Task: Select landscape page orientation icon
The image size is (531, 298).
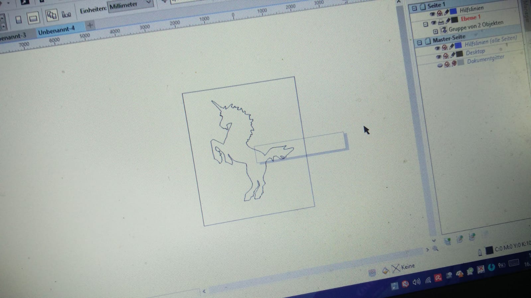Action: coord(33,18)
